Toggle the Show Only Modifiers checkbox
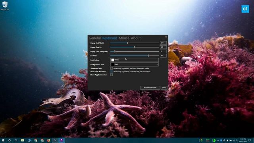 click(x=112, y=71)
